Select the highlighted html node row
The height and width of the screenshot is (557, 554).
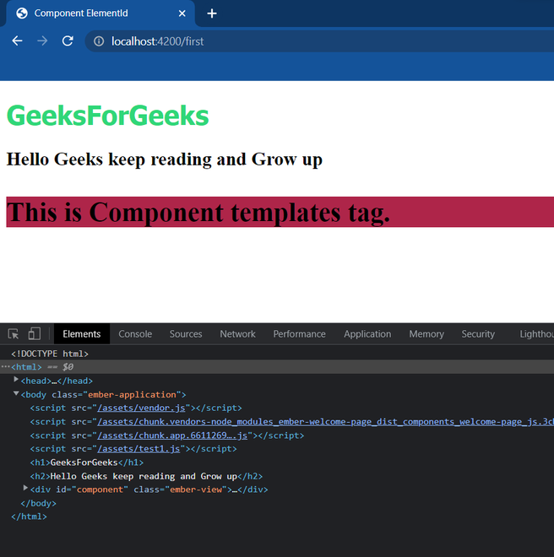(x=277, y=367)
